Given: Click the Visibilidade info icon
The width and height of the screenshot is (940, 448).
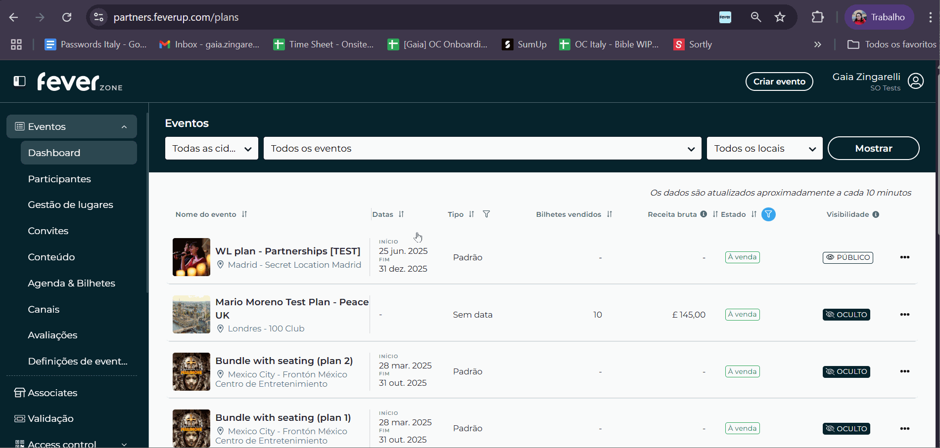Looking at the screenshot, I should (876, 214).
